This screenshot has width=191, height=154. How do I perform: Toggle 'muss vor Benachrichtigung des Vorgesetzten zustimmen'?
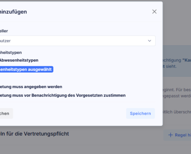click(x=63, y=95)
